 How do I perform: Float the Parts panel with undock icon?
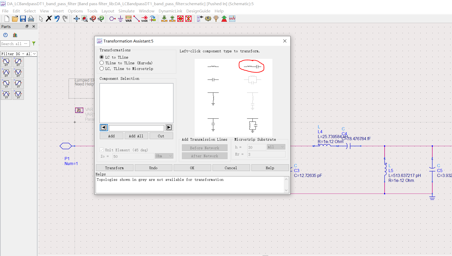pyautogui.click(x=27, y=26)
